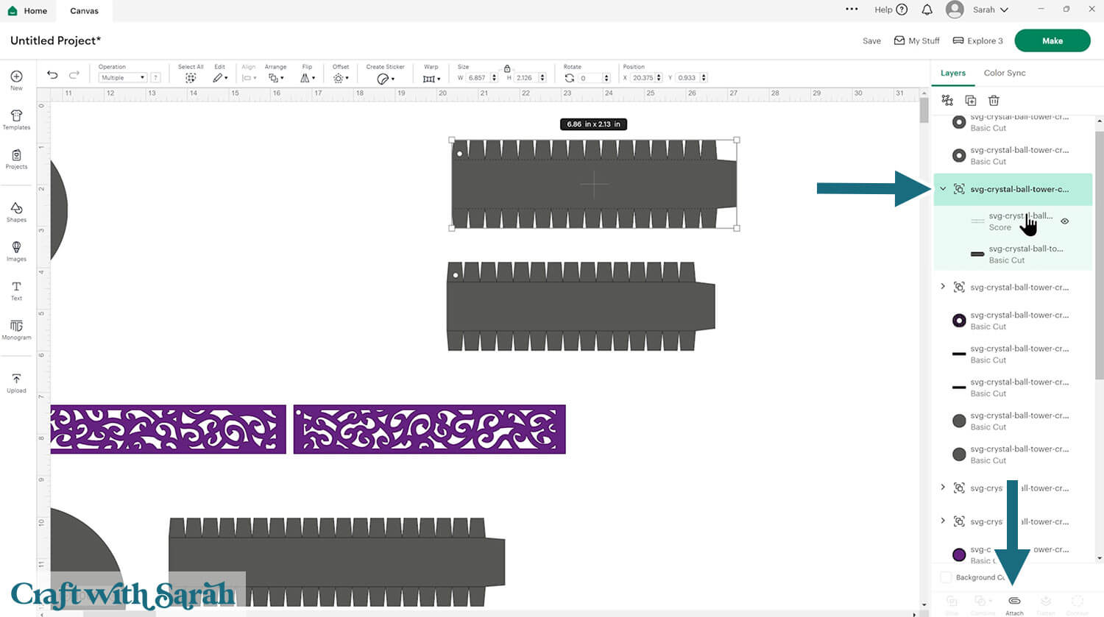1104x617 pixels.
Task: Open the Warp dropdown
Action: [431, 79]
